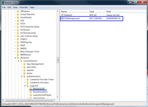Click the WAB folder icon
The width and height of the screenshot is (148, 107).
(x=18, y=45)
